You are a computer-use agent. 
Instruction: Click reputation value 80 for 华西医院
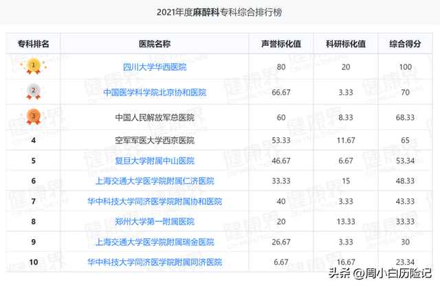point(281,67)
